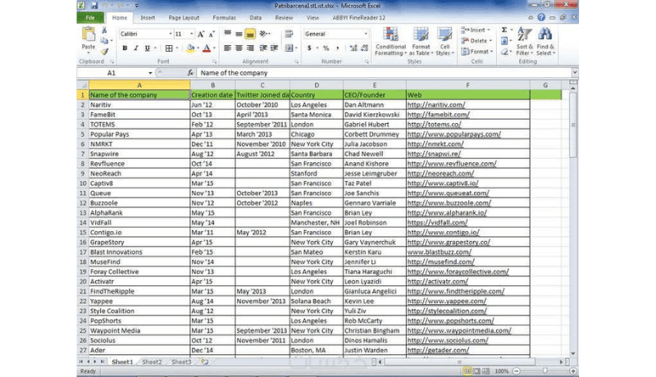Screen dimensions: 656x377
Task: Switch to Normal view in status bar
Action: (467, 371)
